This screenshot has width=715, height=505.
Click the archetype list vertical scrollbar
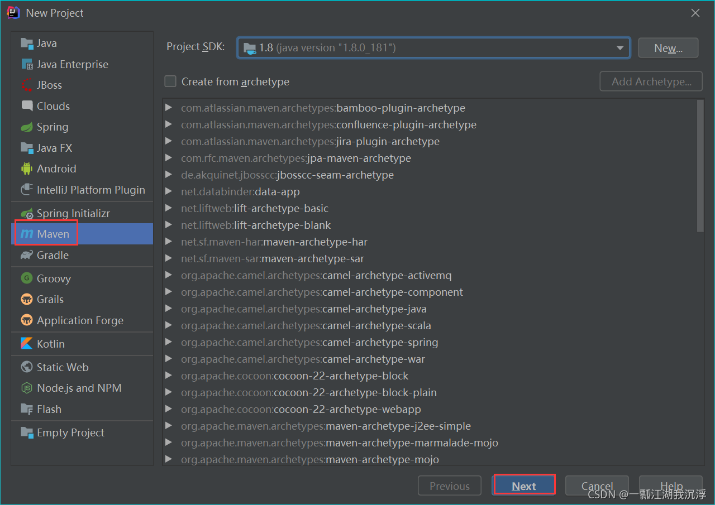coord(700,166)
